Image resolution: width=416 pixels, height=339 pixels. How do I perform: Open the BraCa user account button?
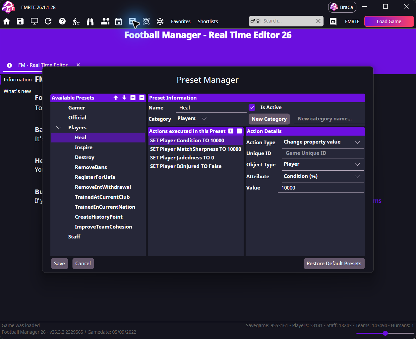pos(342,7)
